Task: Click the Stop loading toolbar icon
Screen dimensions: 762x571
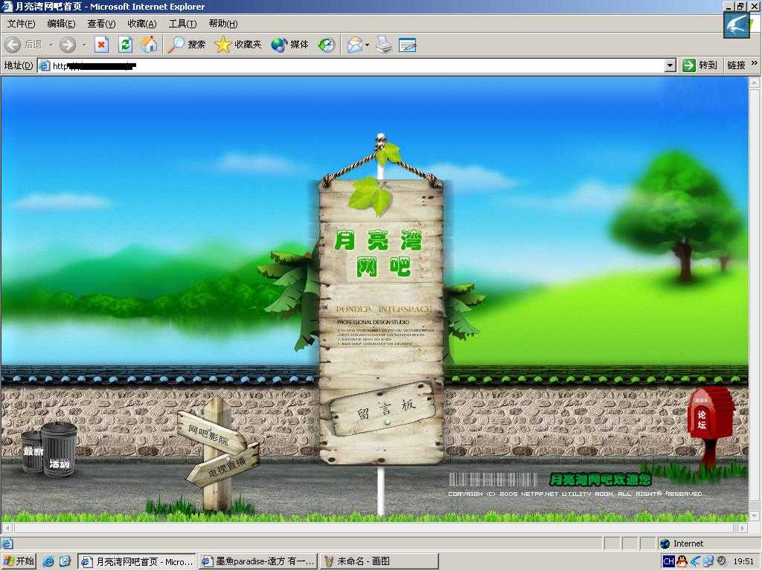Action: (102, 45)
